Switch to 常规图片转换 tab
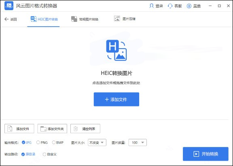Screen dimensions: 233x166 [x=85, y=19]
